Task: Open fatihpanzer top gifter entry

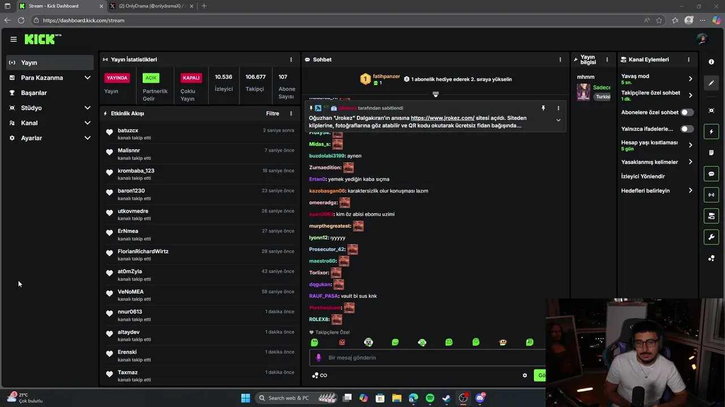Action: (381, 79)
